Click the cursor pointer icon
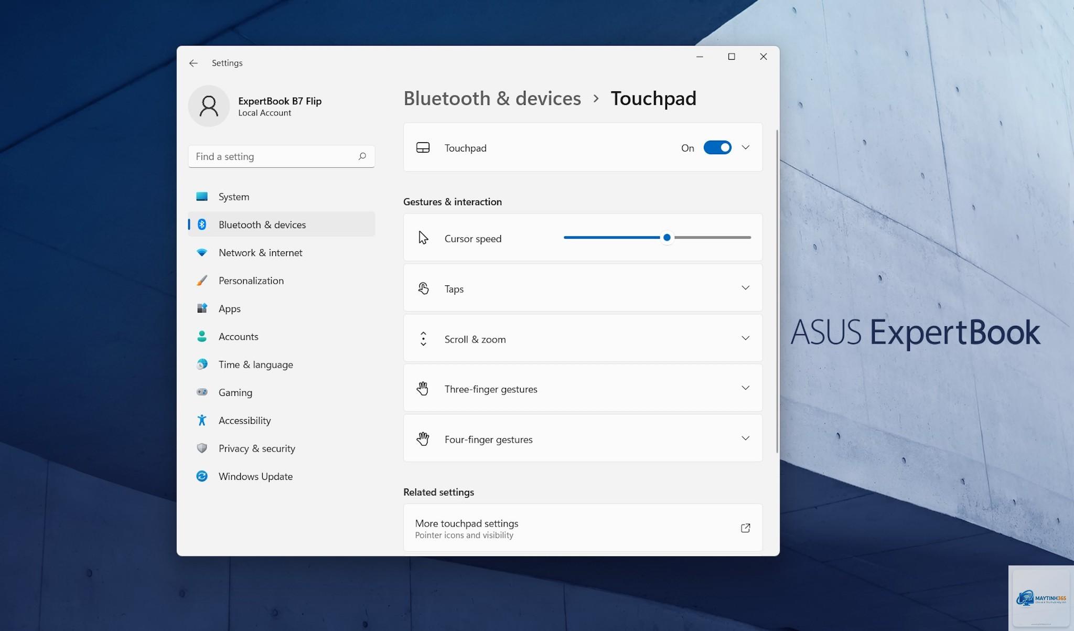Screen dimensions: 1074x631 [x=423, y=238]
